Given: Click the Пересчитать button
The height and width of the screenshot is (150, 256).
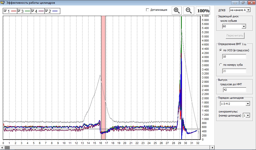Looking at the screenshot, I should pyautogui.click(x=235, y=35).
